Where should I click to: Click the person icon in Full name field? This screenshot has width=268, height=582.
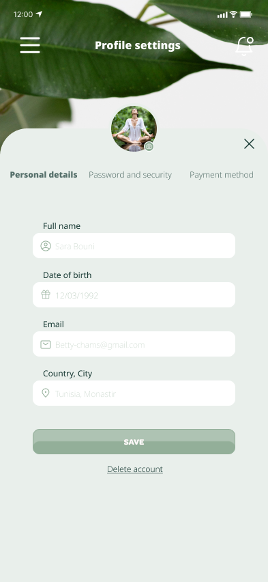coord(46,246)
